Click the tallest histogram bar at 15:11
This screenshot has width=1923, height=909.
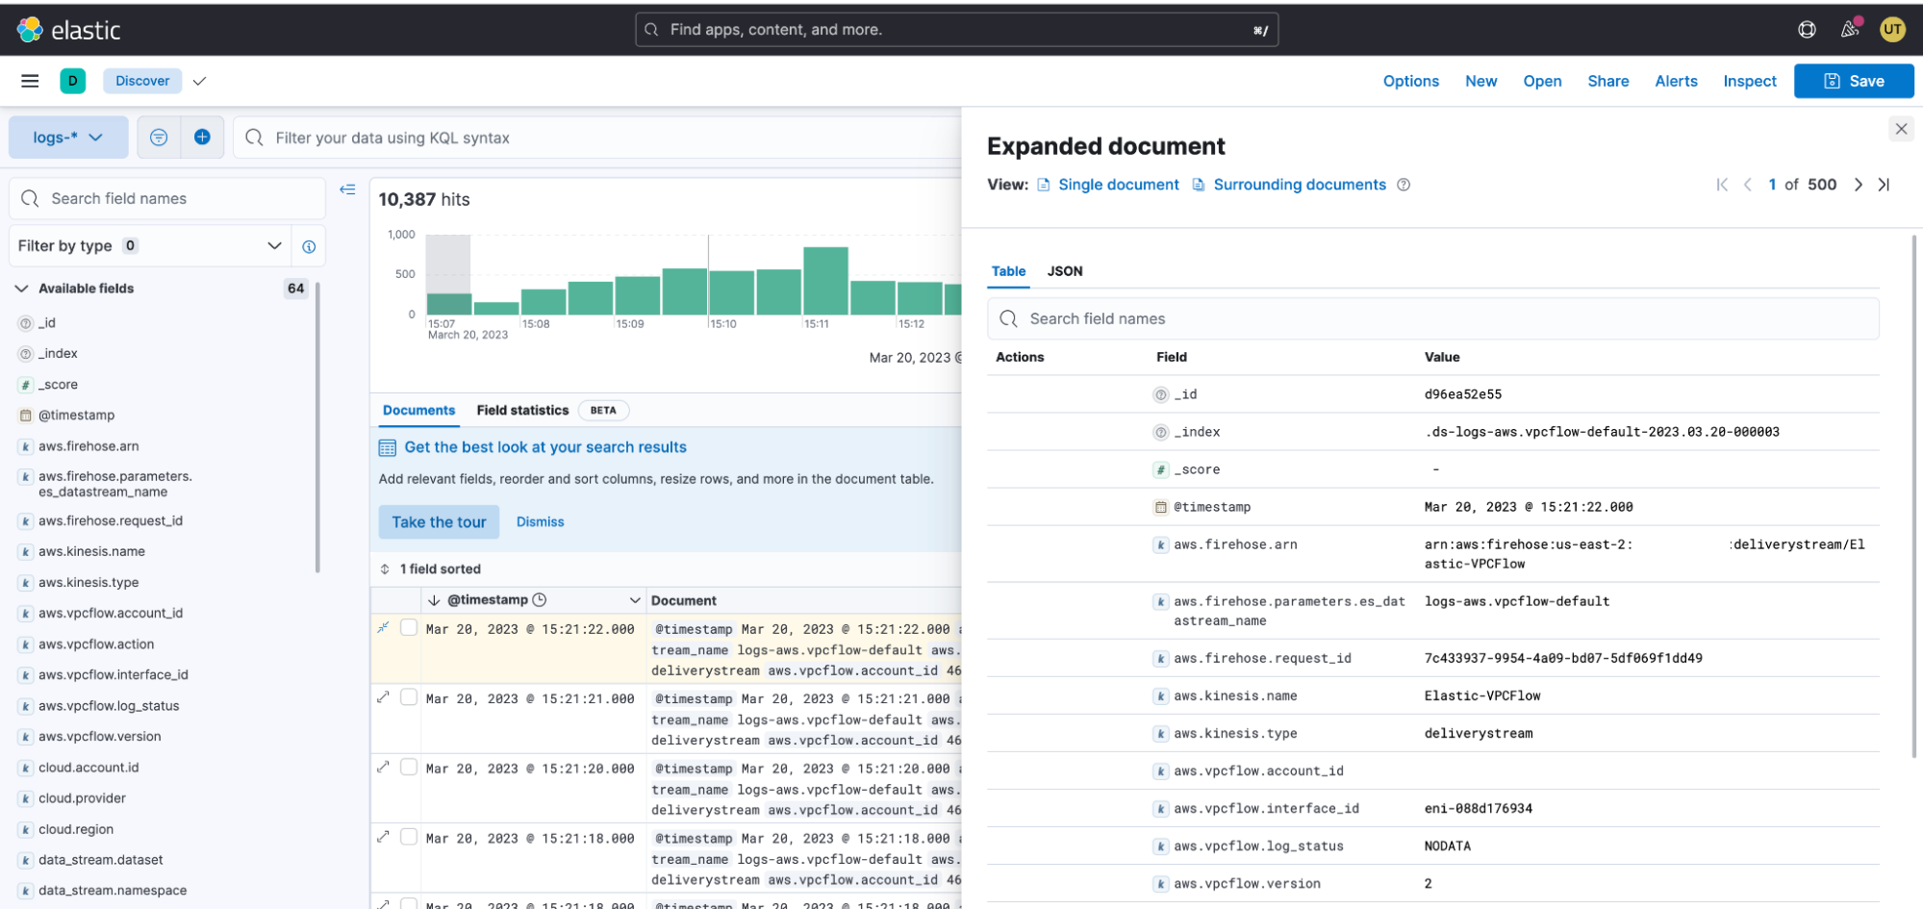point(825,280)
